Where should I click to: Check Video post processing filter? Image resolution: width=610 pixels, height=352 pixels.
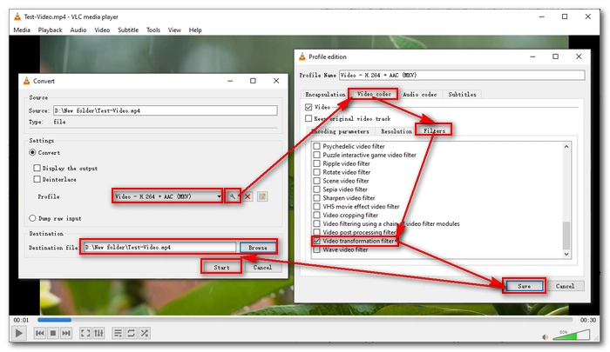tap(316, 232)
